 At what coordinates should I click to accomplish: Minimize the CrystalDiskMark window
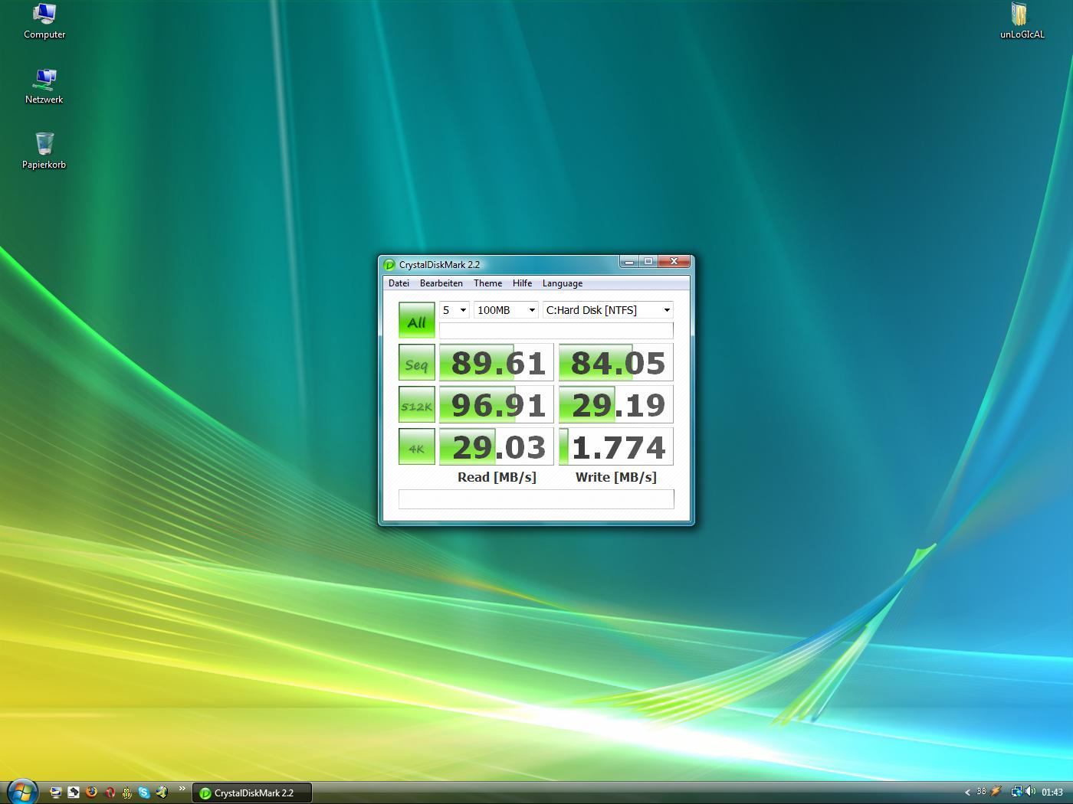pyautogui.click(x=629, y=262)
